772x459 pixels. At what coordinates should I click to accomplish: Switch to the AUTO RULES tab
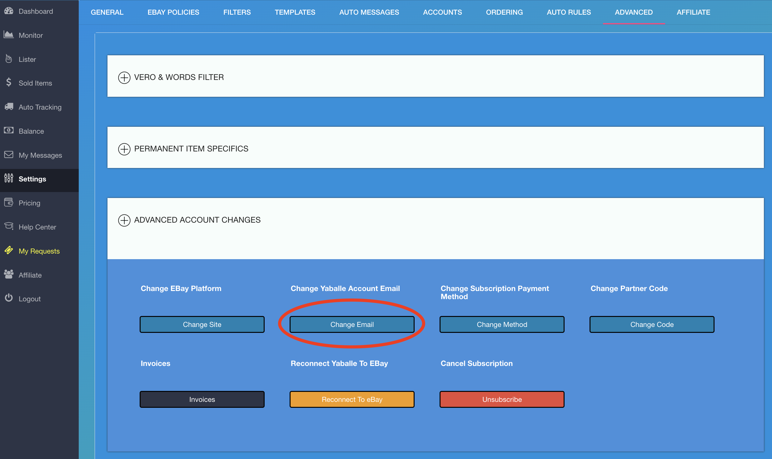(x=569, y=12)
